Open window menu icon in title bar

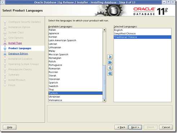(3, 2)
